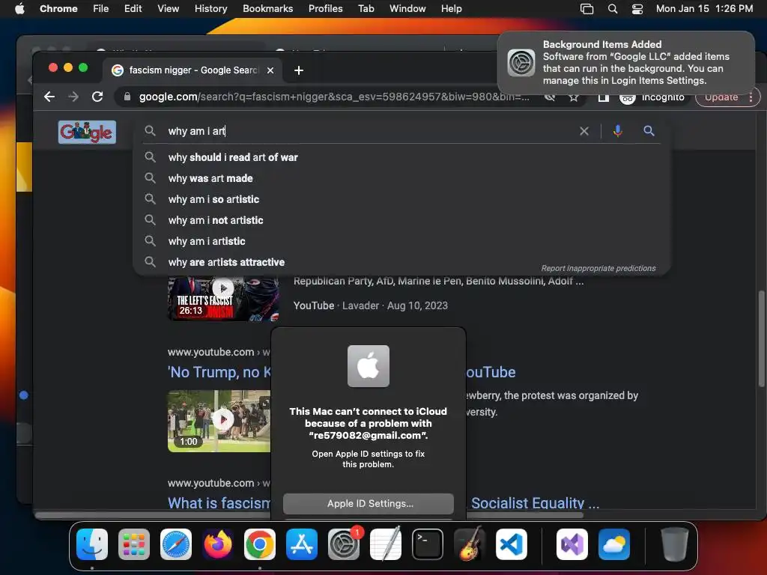Viewport: 767px width, 575px height.
Task: Select suggestion "why are artists attractive"
Action: point(401,262)
